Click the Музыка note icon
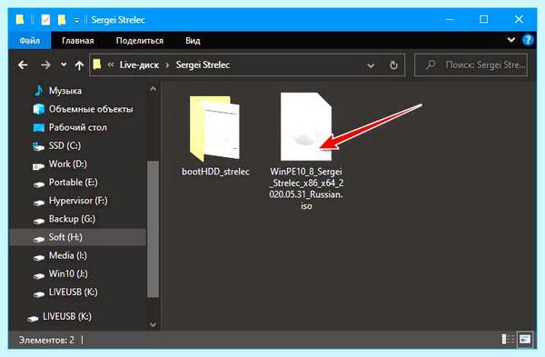545x357 pixels. (38, 90)
